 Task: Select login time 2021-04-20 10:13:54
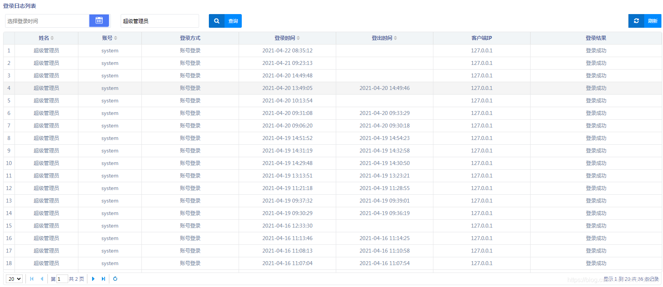pos(287,100)
